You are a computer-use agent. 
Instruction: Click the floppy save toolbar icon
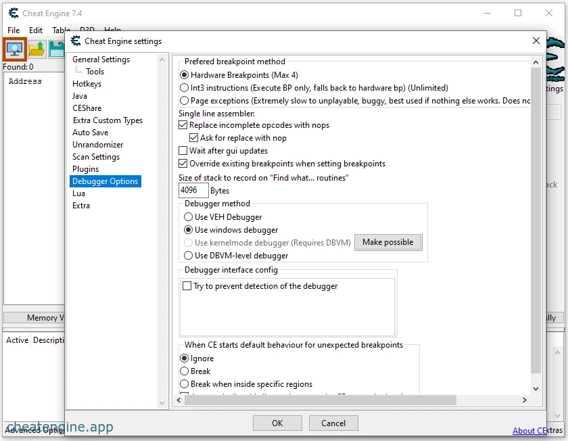(57, 49)
